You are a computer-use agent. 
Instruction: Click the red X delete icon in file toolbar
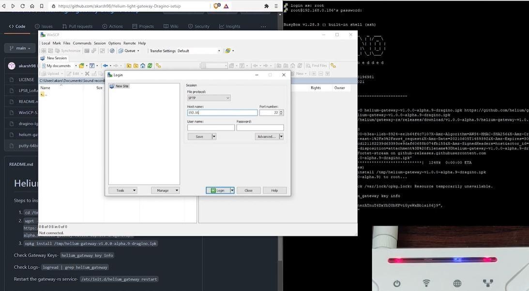pyautogui.click(x=87, y=73)
